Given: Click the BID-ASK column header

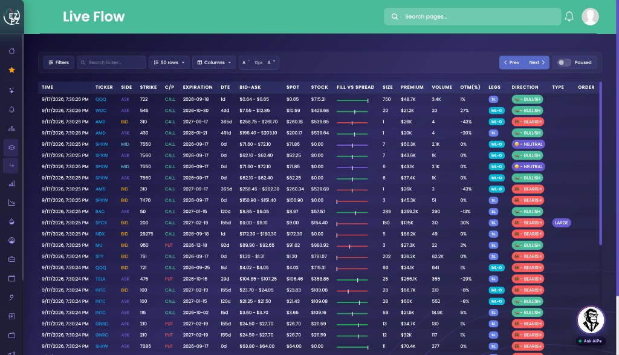Looking at the screenshot, I should (x=250, y=87).
